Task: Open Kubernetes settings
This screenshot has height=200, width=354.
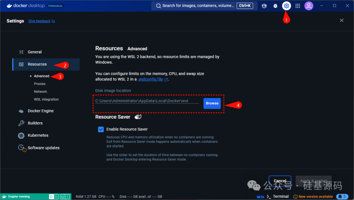Action: 38,135
